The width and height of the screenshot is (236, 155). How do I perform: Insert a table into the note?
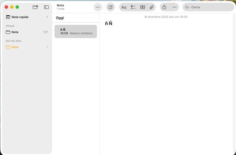[x=142, y=7]
